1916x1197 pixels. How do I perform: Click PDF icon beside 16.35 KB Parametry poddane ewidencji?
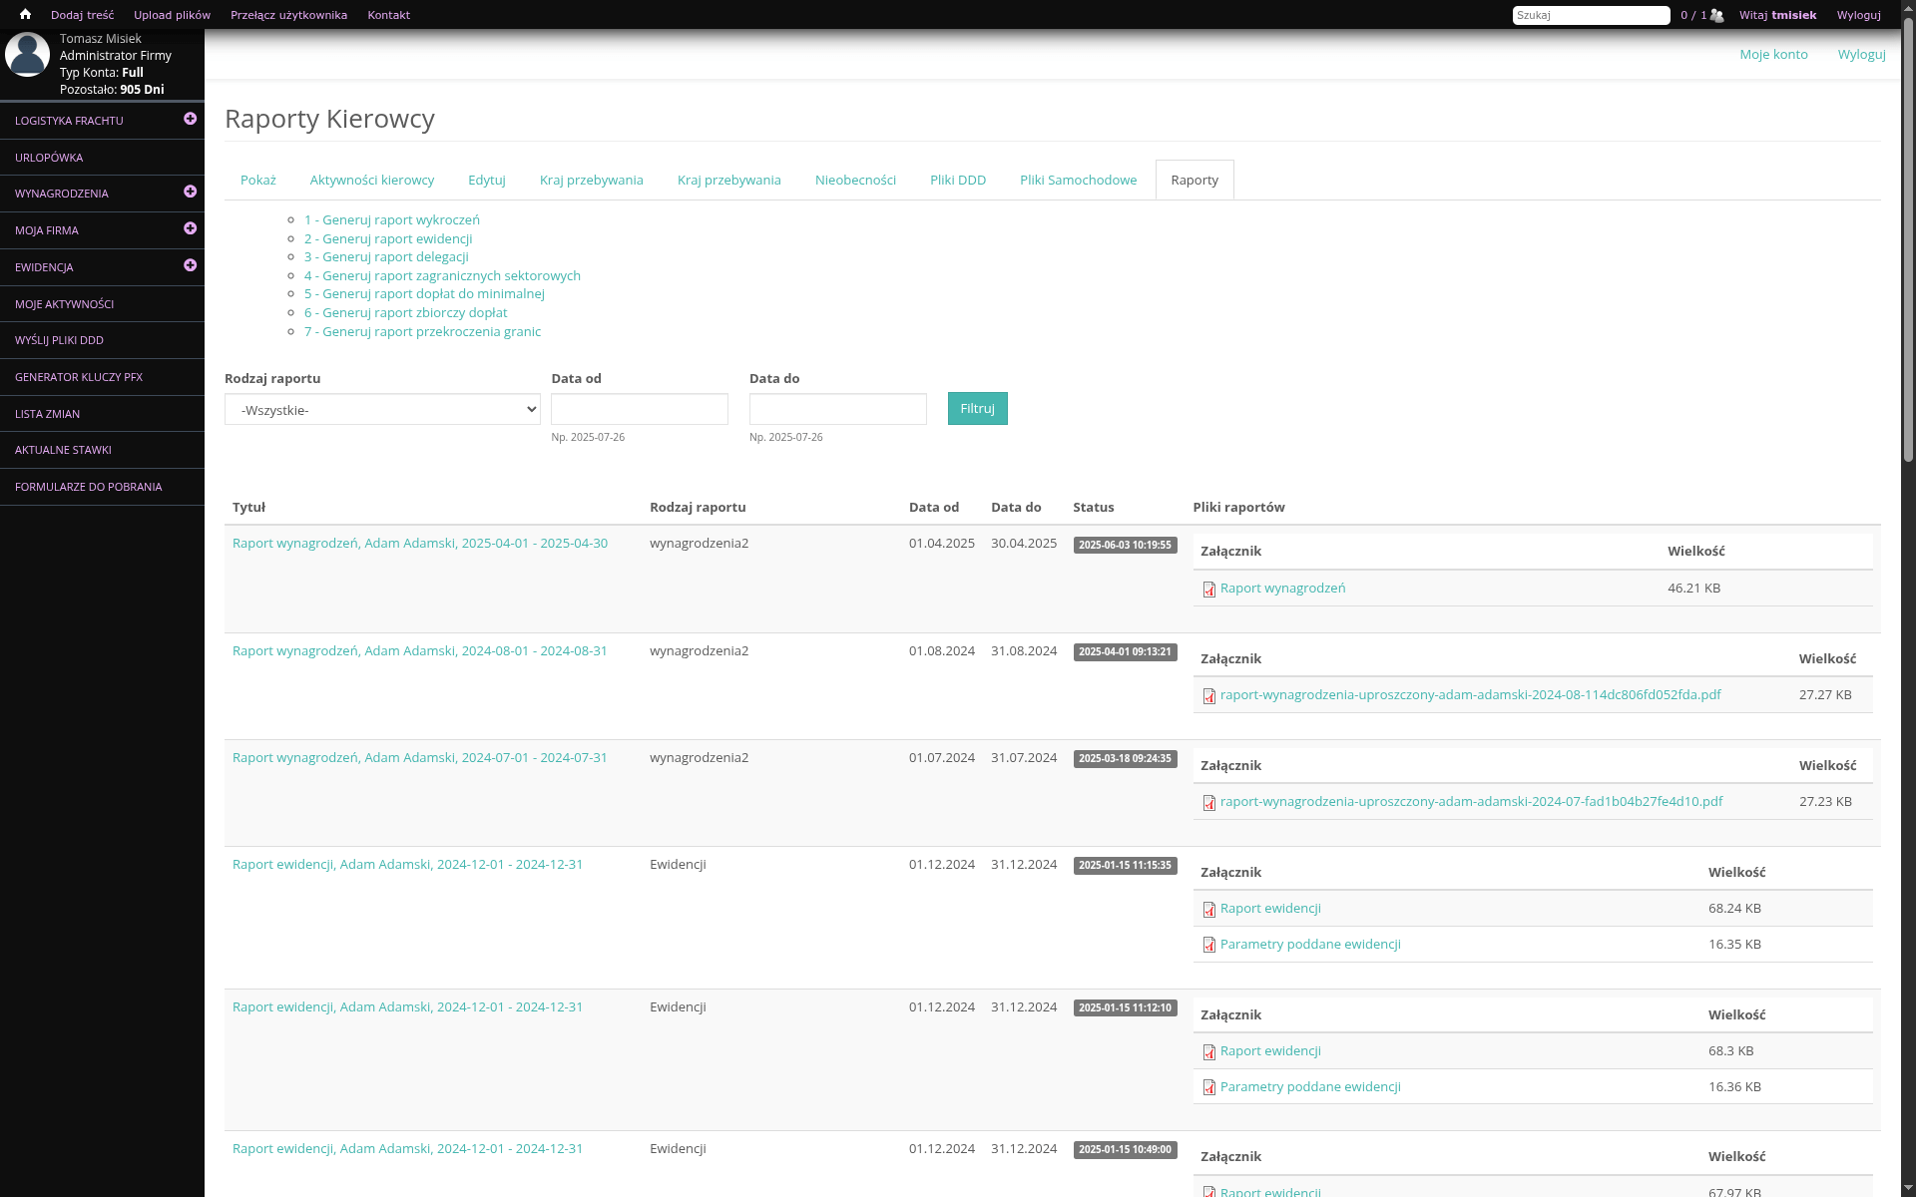click(x=1208, y=945)
